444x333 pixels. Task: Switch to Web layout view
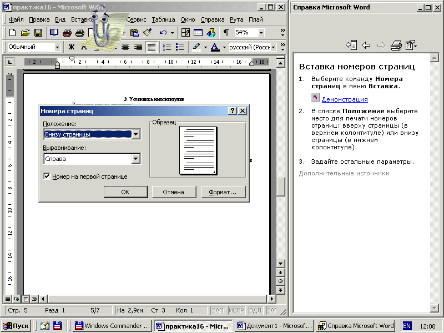click(x=17, y=299)
